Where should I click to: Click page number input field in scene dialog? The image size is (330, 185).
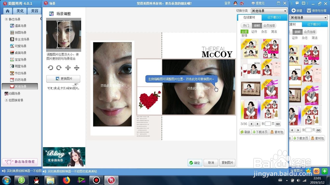(x=268, y=124)
